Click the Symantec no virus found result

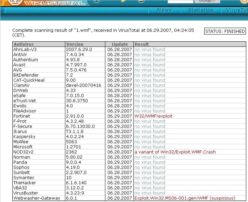pyautogui.click(x=149, y=177)
